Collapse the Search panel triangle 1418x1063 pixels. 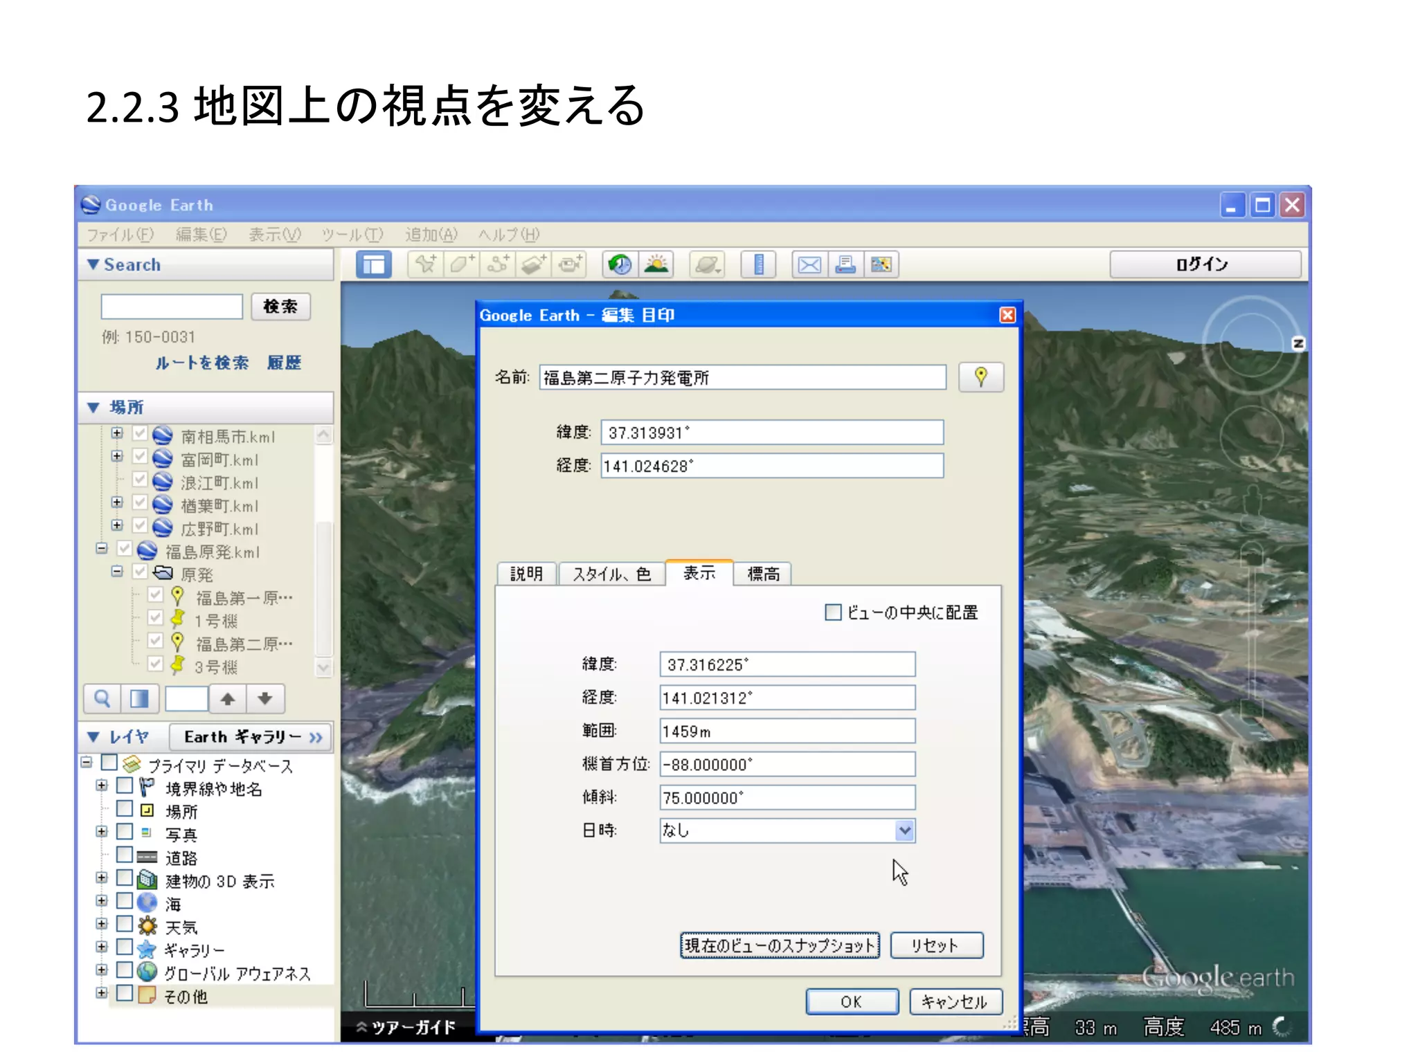[93, 264]
